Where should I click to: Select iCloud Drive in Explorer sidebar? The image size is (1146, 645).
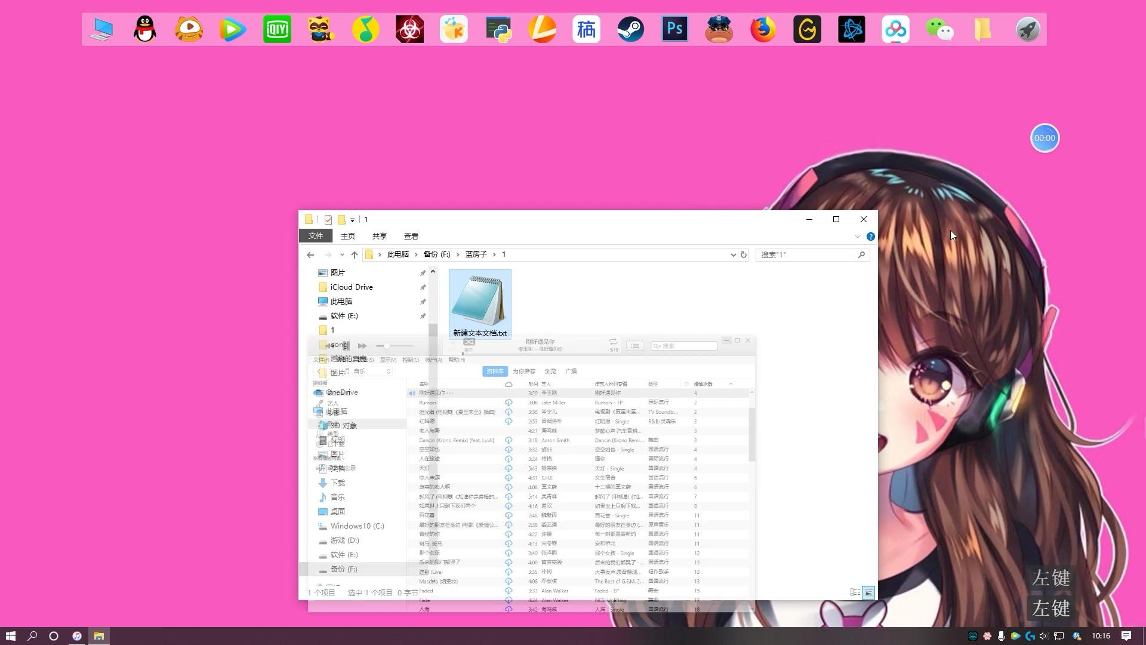(352, 287)
